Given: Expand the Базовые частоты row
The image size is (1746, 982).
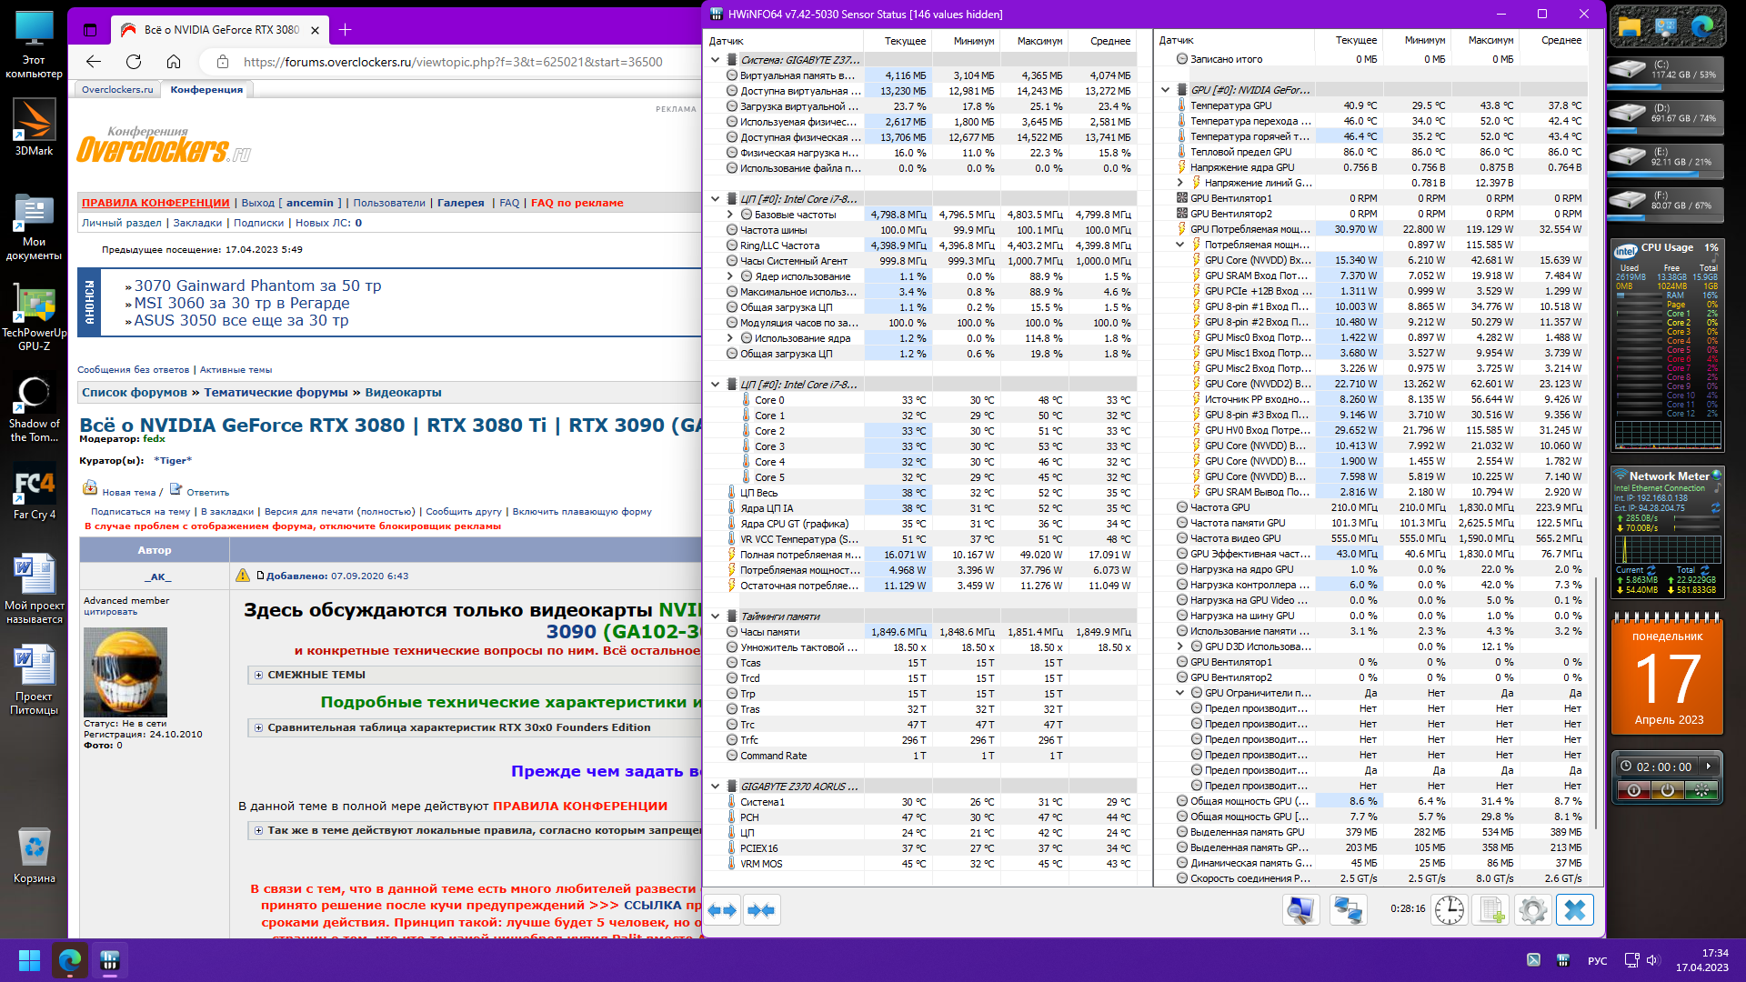Looking at the screenshot, I should click(730, 215).
